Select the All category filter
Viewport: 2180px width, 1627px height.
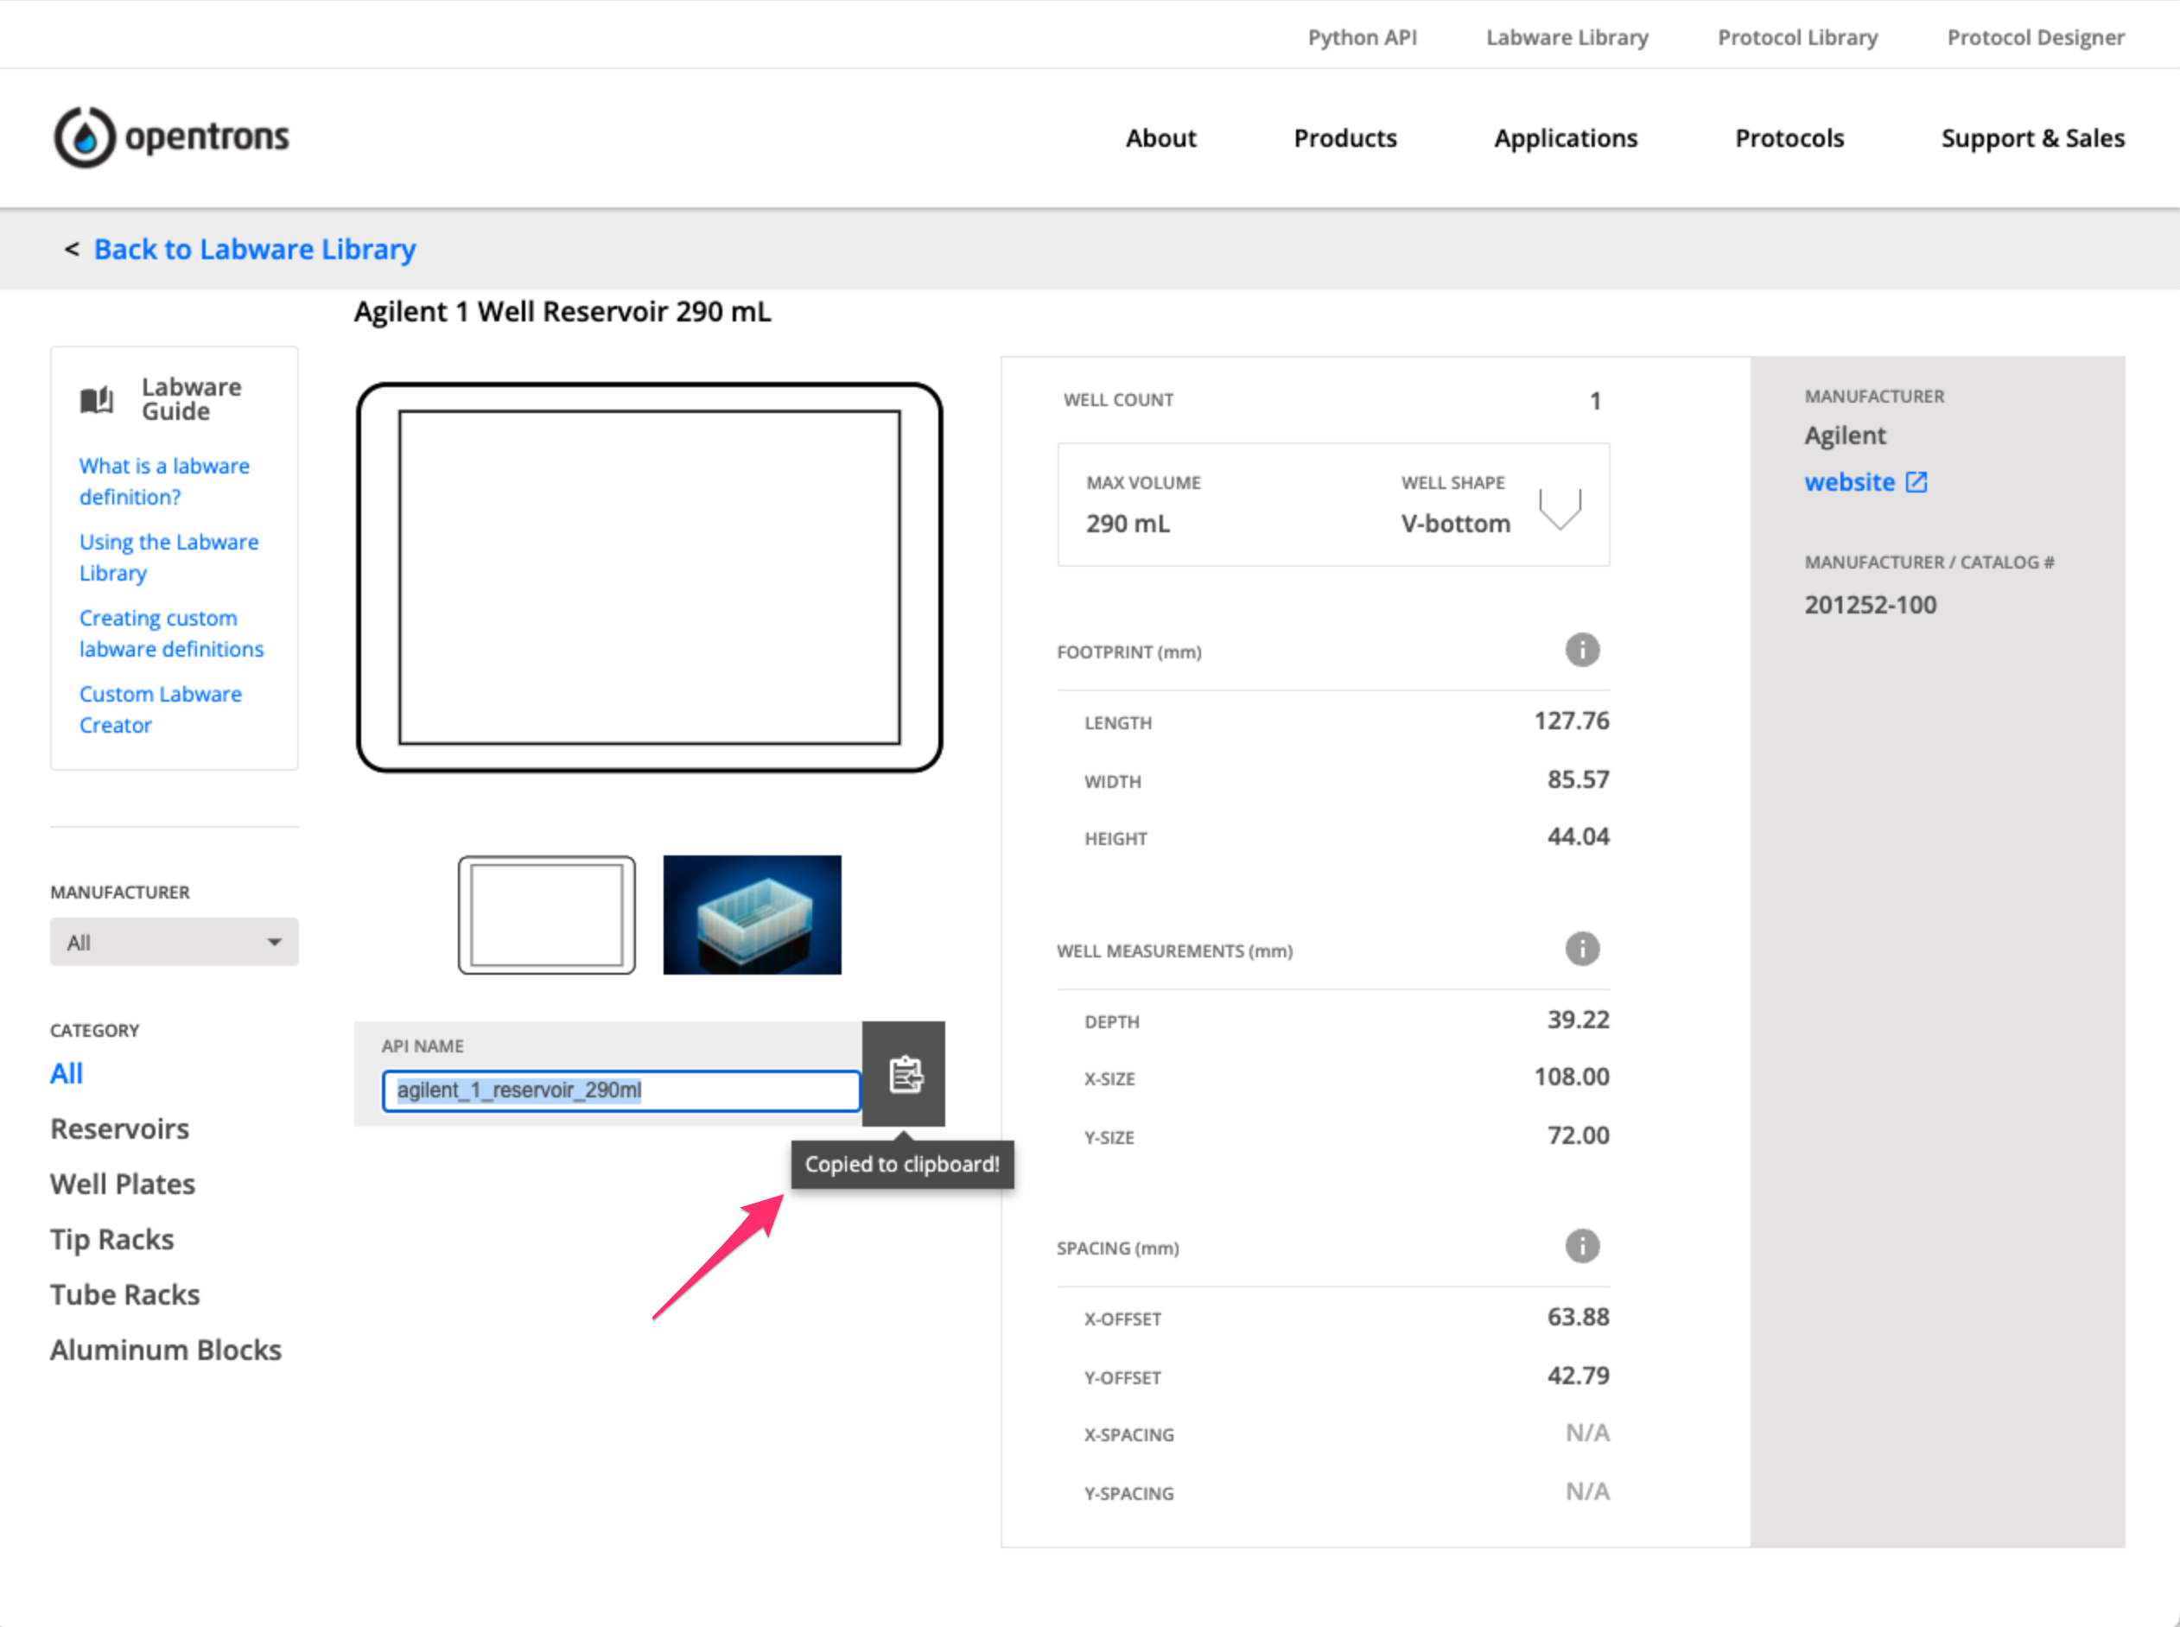tap(67, 1073)
